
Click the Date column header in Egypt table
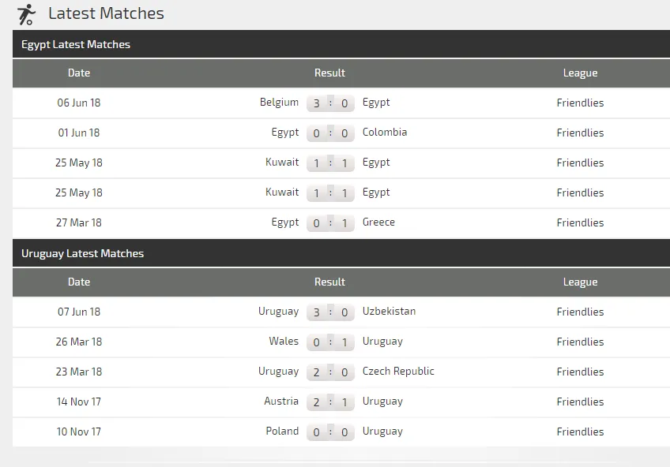tap(79, 73)
